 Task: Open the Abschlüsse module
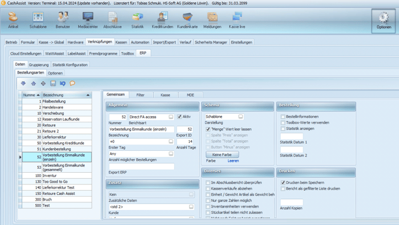click(x=113, y=20)
